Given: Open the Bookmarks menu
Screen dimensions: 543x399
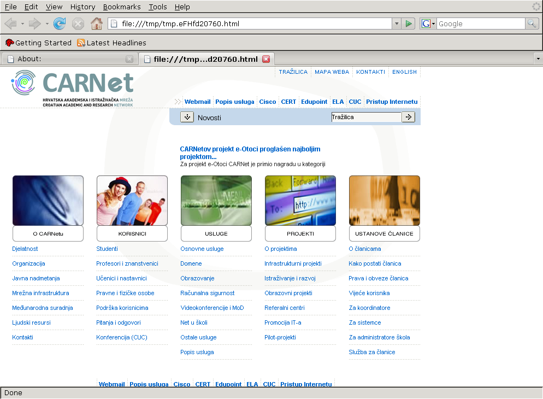Looking at the screenshot, I should [x=122, y=7].
